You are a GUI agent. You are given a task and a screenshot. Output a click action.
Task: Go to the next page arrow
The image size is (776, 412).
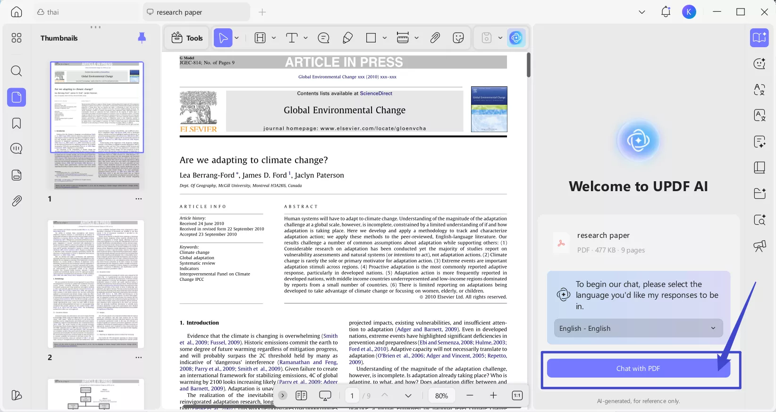408,395
